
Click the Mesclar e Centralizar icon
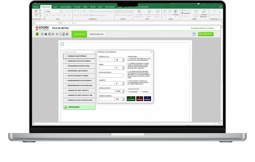[x=91, y=15]
